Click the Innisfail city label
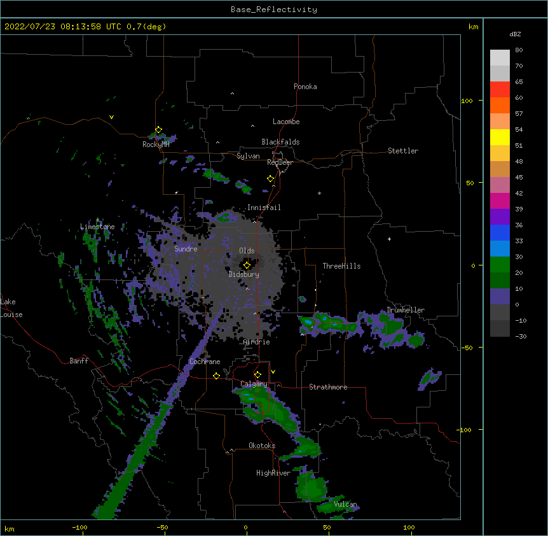Screen dimensions: 548x536 pos(264,208)
